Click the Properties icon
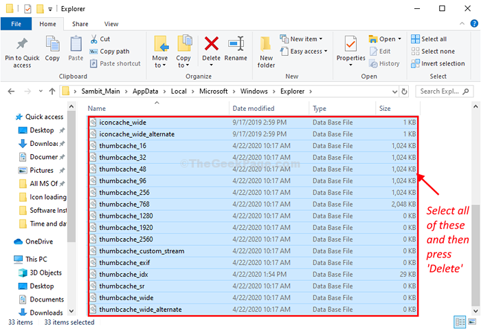 350,43
